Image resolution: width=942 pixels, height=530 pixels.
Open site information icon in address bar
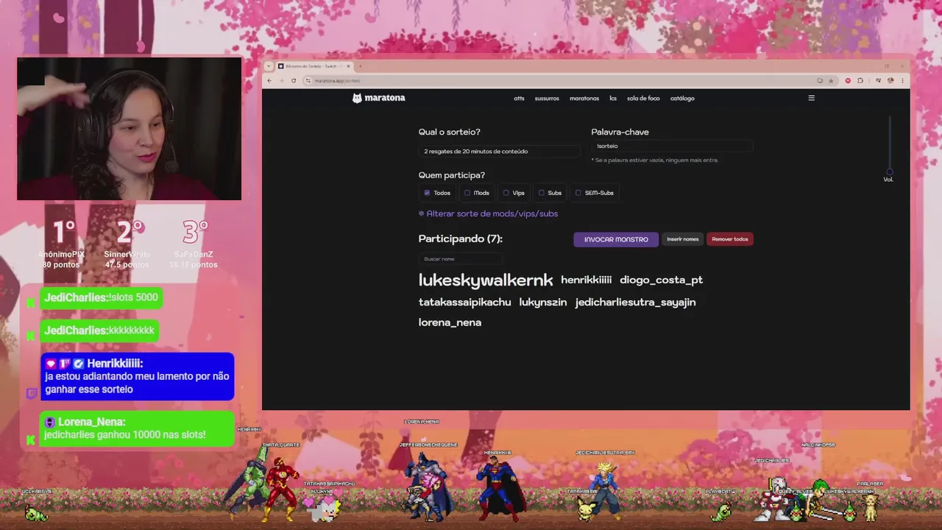pyautogui.click(x=308, y=80)
